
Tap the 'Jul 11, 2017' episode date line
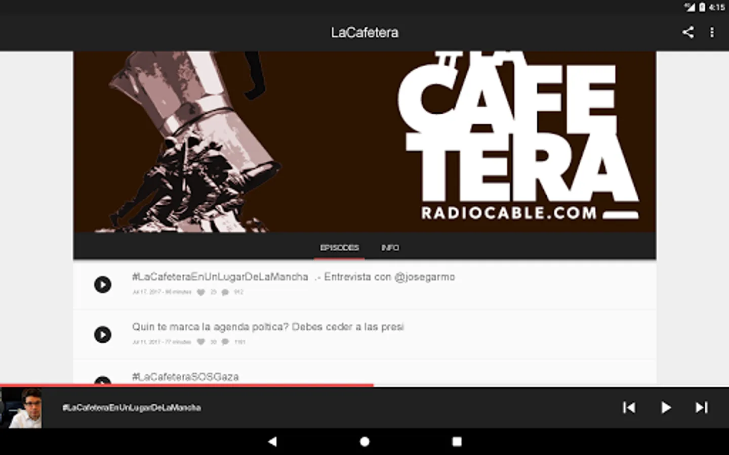(162, 342)
